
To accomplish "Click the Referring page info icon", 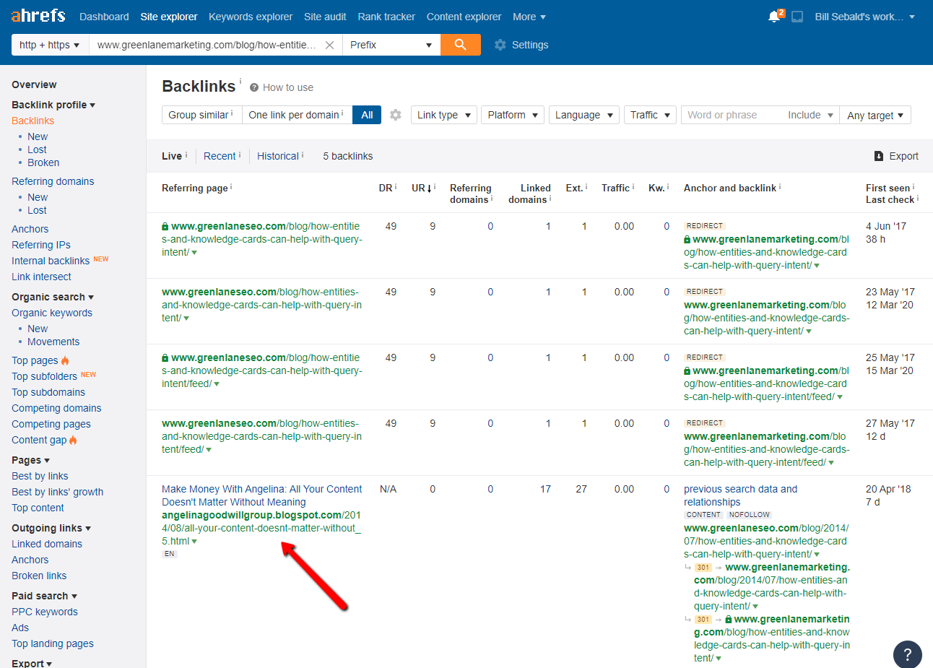I will point(231,187).
